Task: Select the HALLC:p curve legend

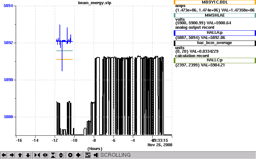Action: coord(215,60)
